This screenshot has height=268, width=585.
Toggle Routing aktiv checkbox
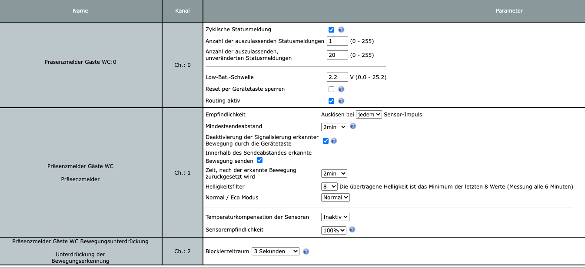332,101
